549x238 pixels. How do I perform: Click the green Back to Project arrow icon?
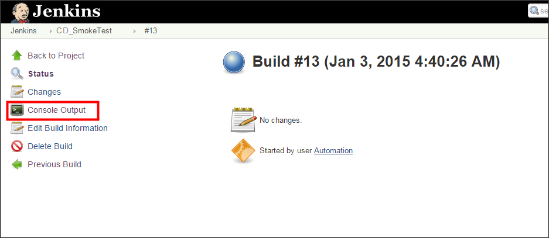coord(17,56)
